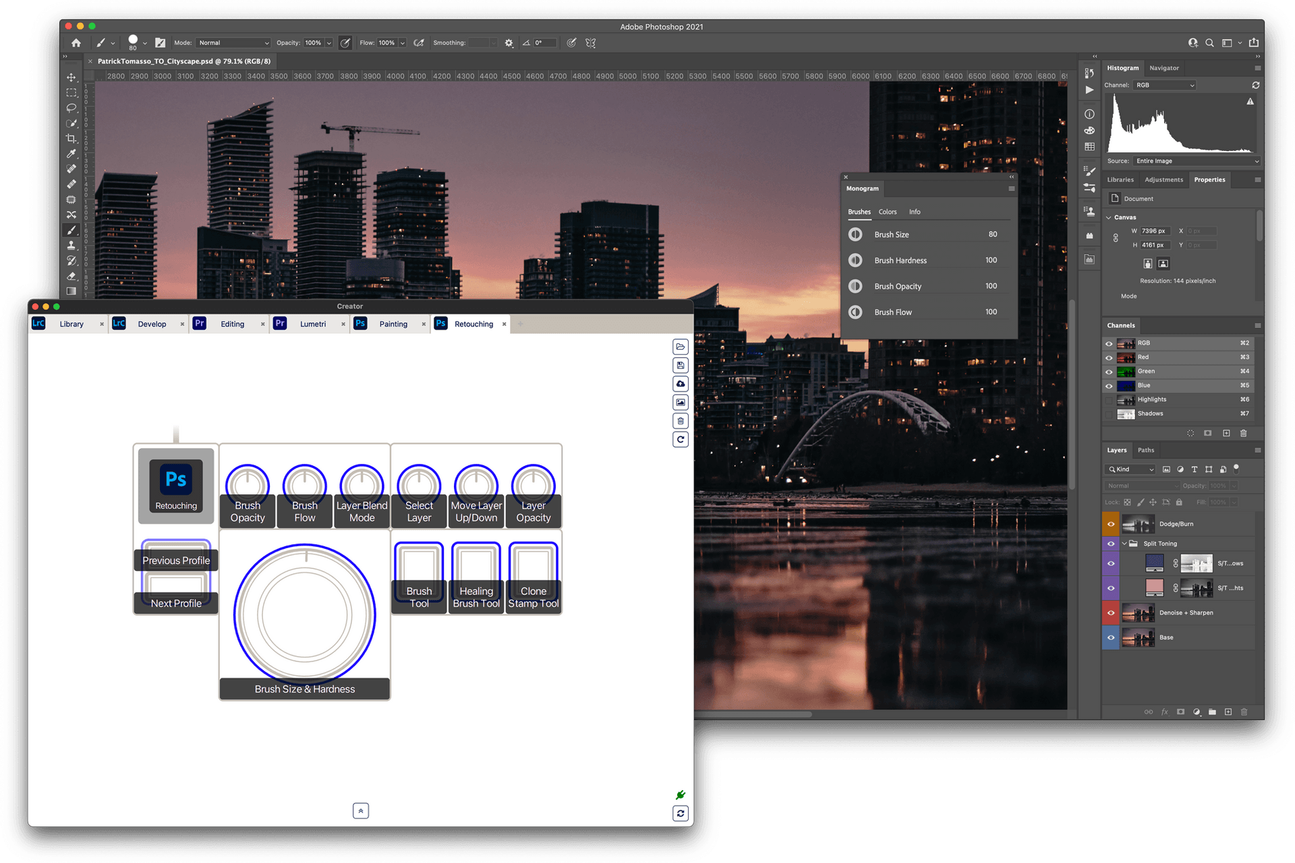1295x863 pixels.
Task: Toggle visibility of the Blue channel
Action: 1110,386
